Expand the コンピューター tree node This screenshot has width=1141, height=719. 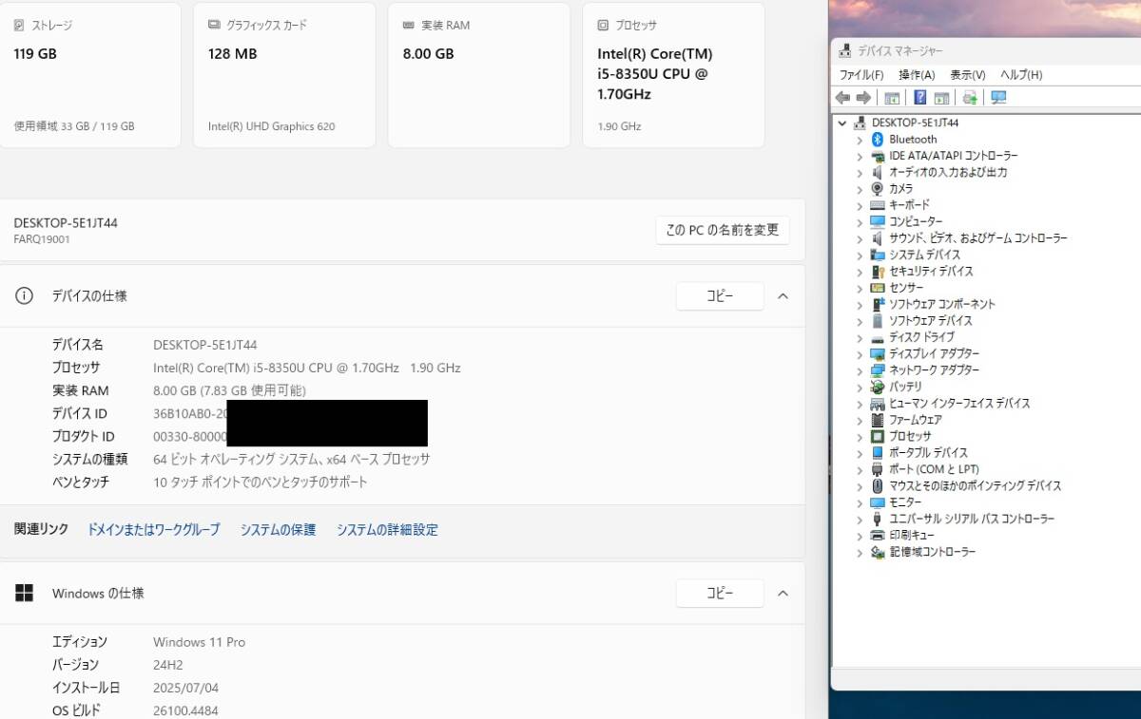(x=860, y=222)
